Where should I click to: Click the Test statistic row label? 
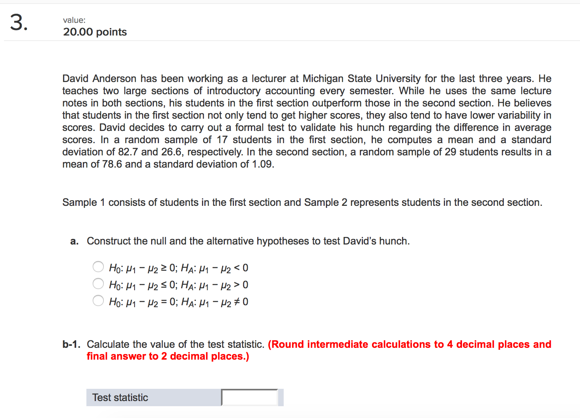pos(120,397)
